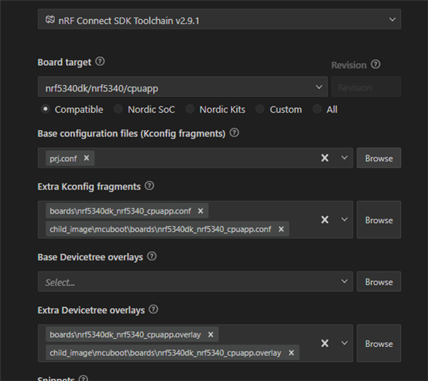
Task: Click boards\nrf5340dk_nrf5340_cpuapp.conf tag text
Action: pos(121,211)
